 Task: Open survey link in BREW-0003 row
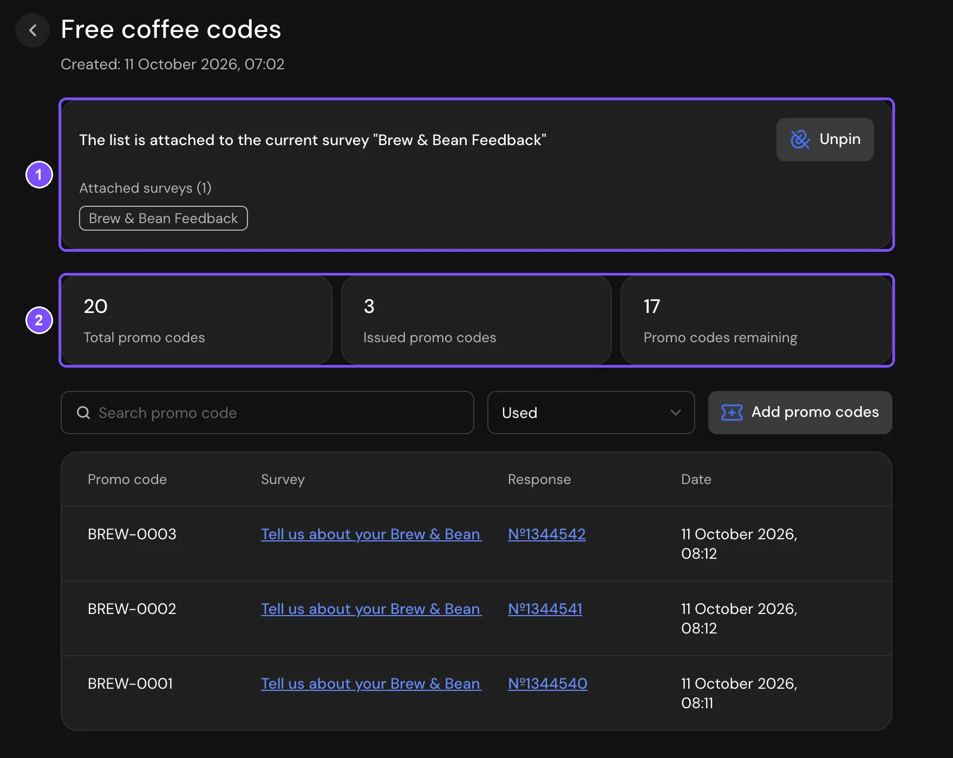371,534
